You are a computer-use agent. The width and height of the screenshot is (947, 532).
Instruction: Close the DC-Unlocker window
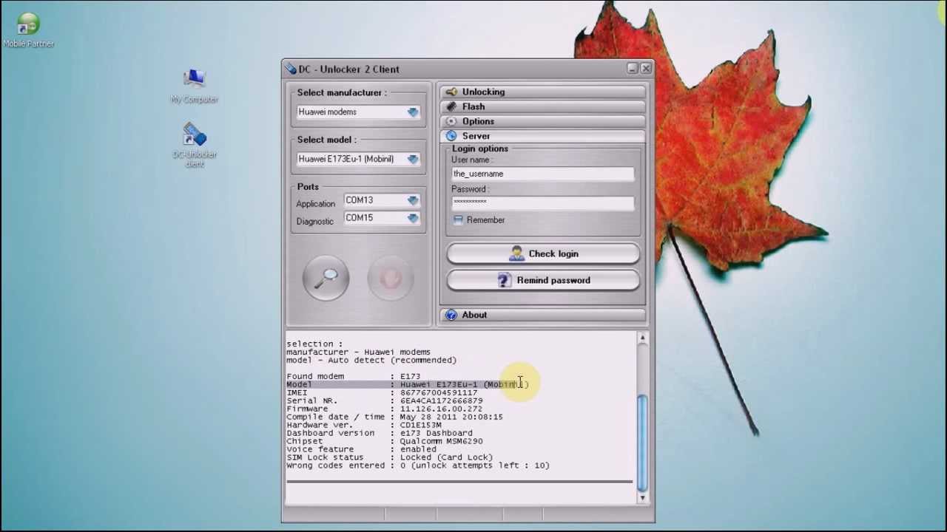coord(646,69)
